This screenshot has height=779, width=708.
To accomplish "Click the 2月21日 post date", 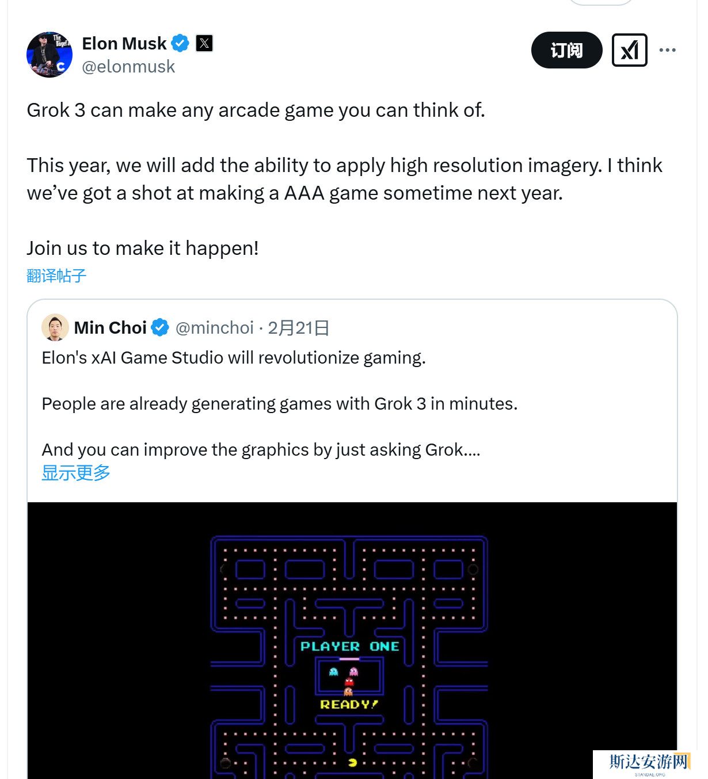I will point(298,327).
